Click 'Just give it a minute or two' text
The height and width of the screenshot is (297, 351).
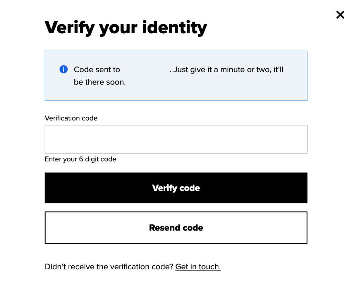pos(222,70)
